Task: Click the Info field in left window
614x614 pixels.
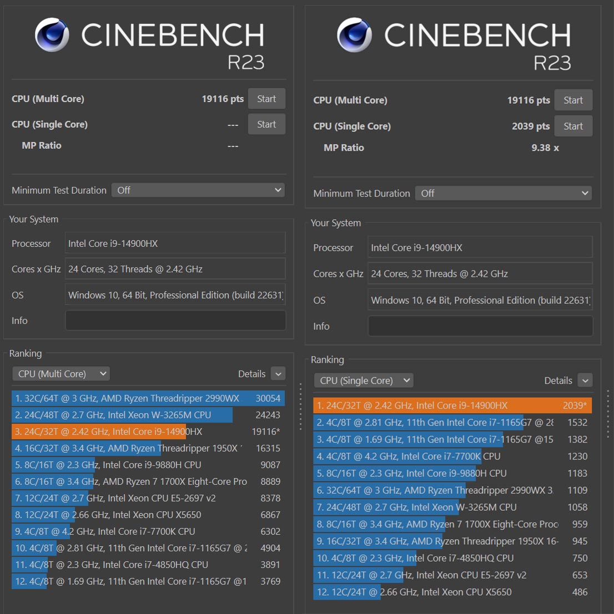Action: click(x=175, y=321)
